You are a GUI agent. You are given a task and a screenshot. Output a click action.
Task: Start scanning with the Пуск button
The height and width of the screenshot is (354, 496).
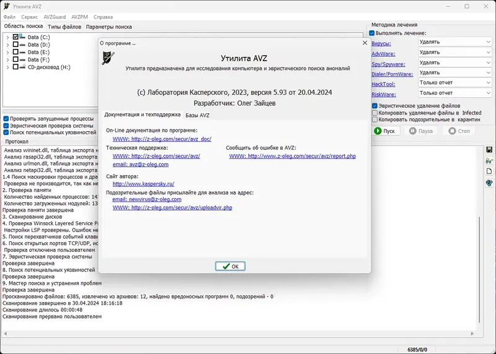386,131
